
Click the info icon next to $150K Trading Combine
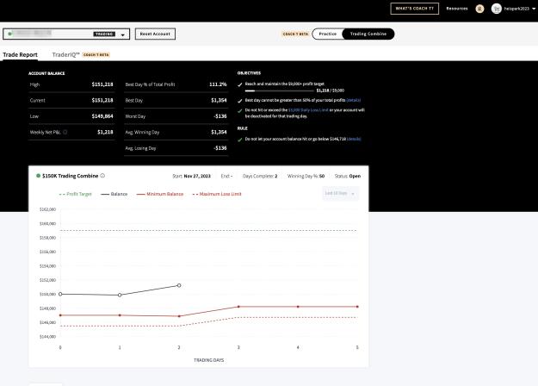pos(102,176)
